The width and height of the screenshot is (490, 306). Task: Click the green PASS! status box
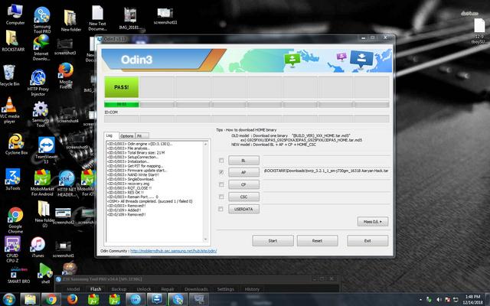click(x=122, y=87)
